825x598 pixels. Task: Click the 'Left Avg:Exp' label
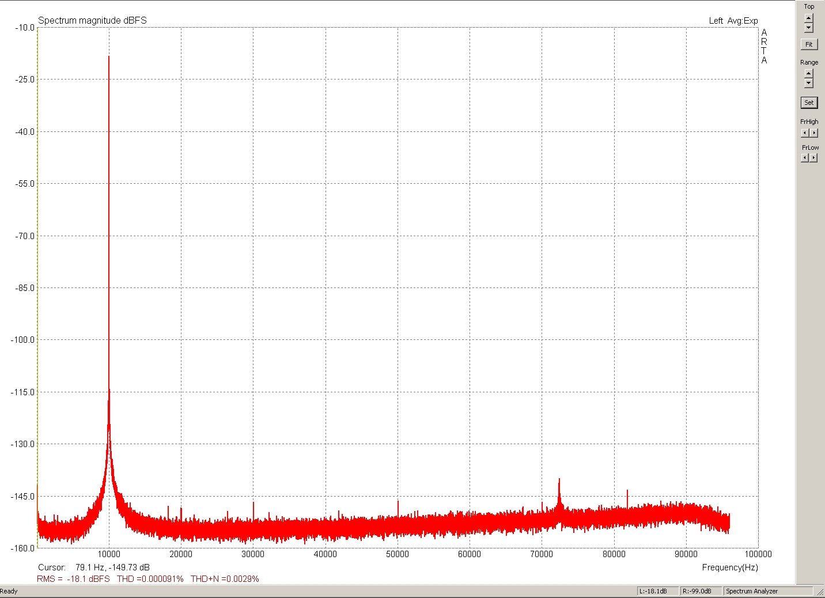click(x=733, y=21)
